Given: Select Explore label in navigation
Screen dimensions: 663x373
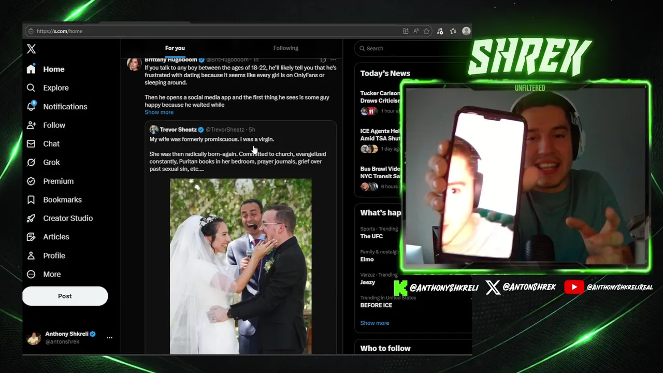Looking at the screenshot, I should 56,88.
